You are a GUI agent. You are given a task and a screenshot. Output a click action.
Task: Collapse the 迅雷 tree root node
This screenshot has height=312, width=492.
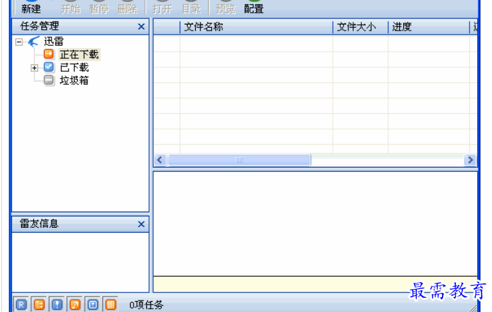19,42
